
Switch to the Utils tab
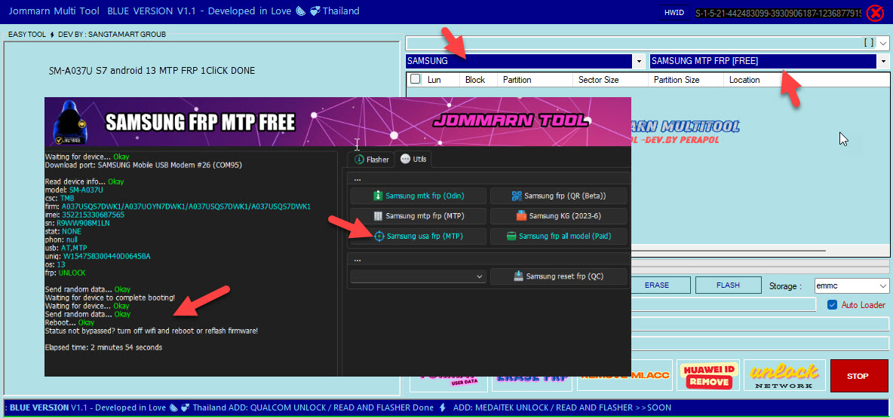(x=413, y=160)
